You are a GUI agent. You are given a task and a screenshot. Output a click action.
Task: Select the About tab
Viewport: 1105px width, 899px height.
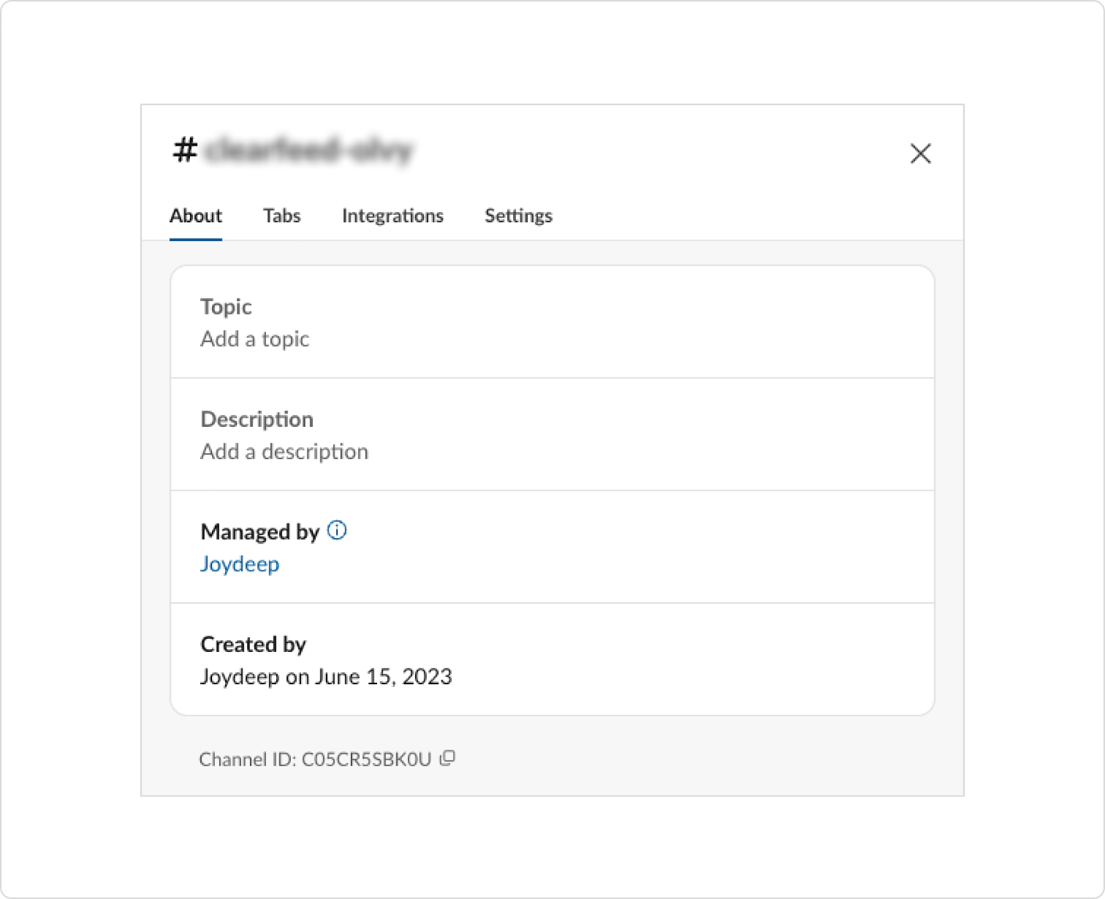coord(195,215)
